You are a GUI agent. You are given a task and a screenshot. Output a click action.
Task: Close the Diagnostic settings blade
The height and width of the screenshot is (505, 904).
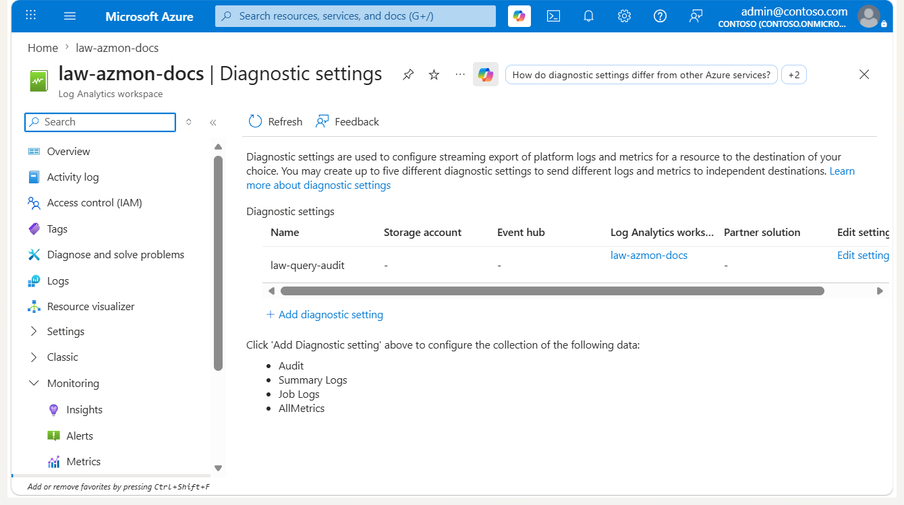point(864,74)
